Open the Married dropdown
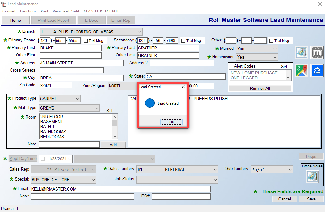 (275, 49)
